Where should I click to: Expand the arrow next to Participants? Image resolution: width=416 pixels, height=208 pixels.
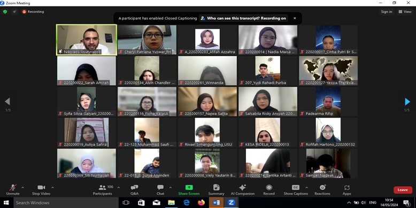(x=118, y=188)
